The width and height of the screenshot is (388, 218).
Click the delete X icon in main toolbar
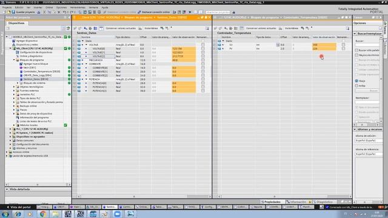59,12
